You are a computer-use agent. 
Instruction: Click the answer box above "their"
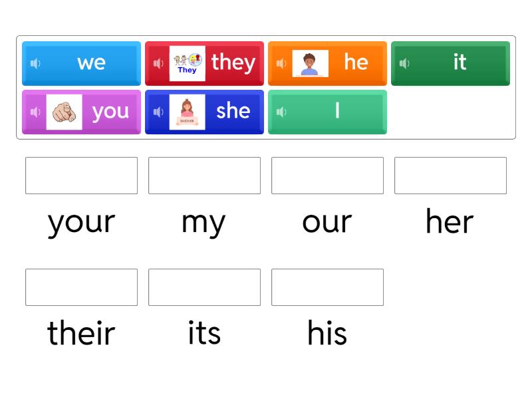click(x=81, y=287)
